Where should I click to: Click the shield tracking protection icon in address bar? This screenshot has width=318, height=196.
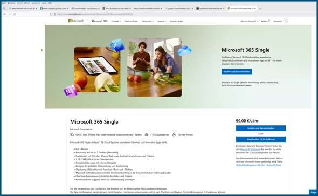pyautogui.click(x=51, y=14)
